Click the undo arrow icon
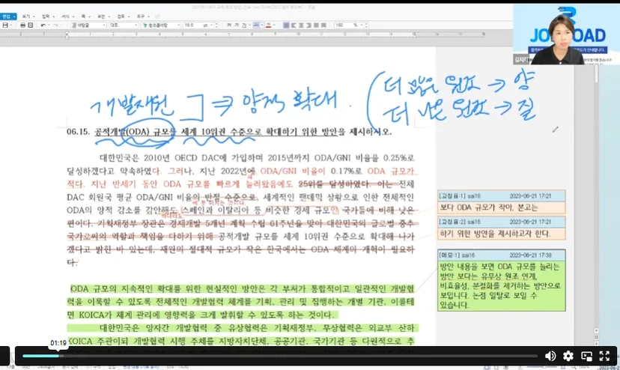Image resolution: width=620 pixels, height=370 pixels. [43, 25]
